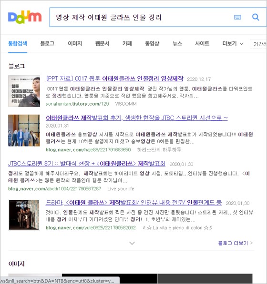
Task: Click the 블로그 section heading
Action: point(17,66)
